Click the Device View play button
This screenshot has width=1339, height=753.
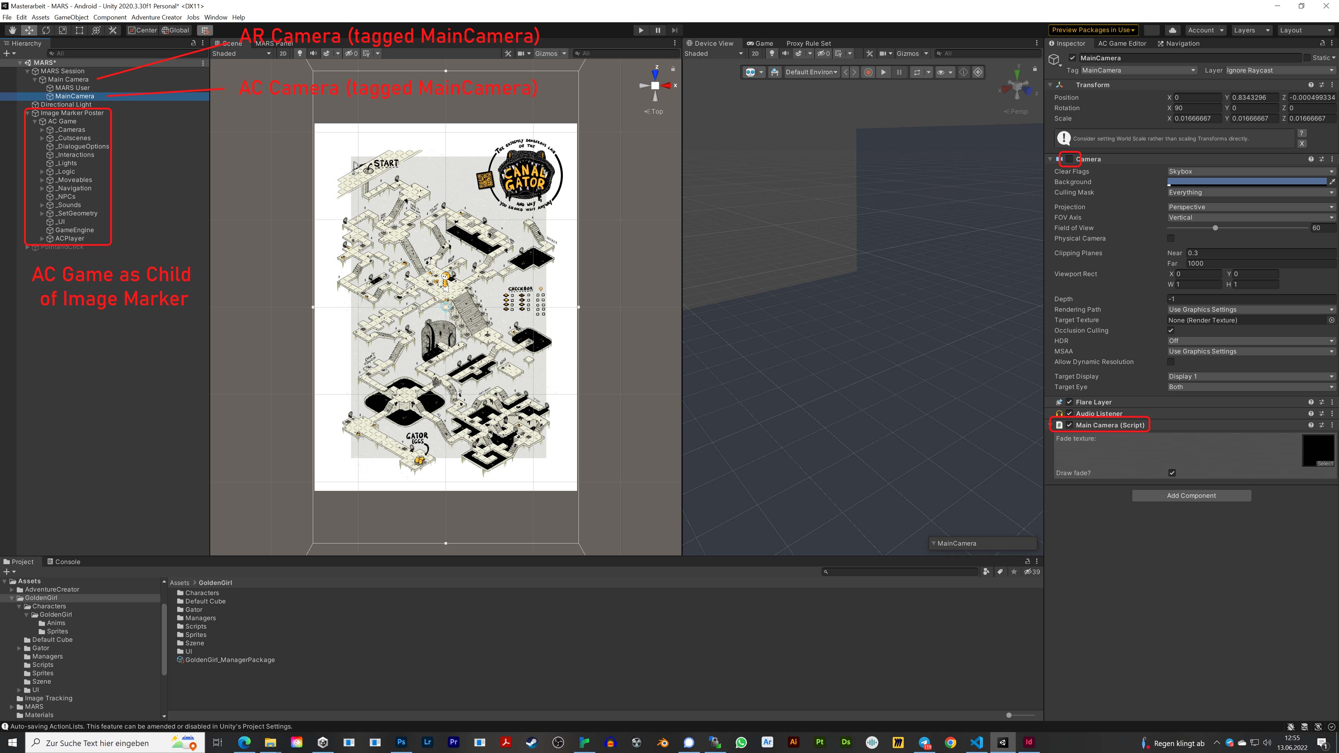pos(883,72)
